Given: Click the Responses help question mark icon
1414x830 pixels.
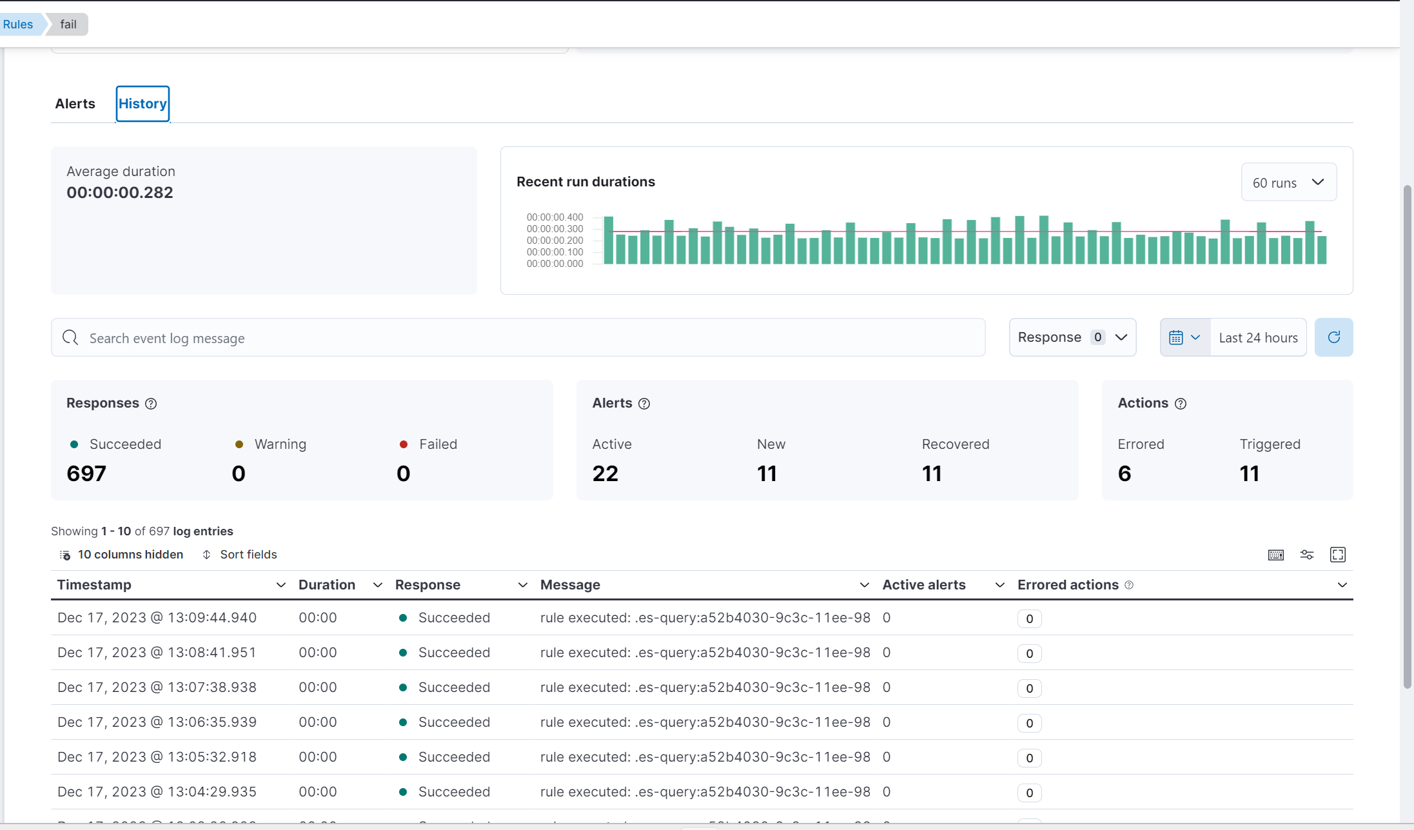Looking at the screenshot, I should [151, 404].
